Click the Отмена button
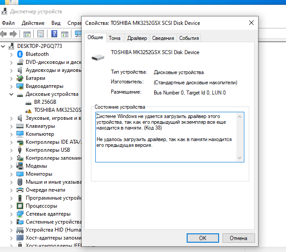The width and height of the screenshot is (286, 252). point(239,238)
